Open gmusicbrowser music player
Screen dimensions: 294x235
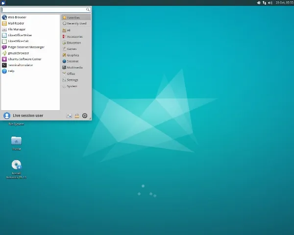[18, 53]
